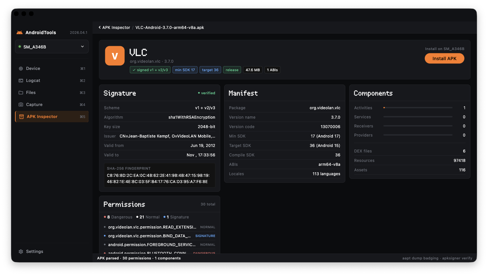Select APK Inspector in the sidebar

(52, 117)
